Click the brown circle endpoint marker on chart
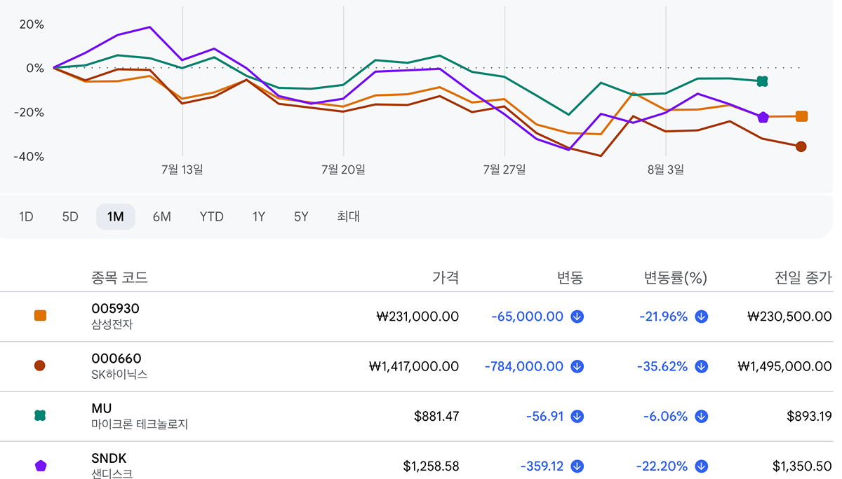Viewport: 842px width, 479px height. pos(801,146)
